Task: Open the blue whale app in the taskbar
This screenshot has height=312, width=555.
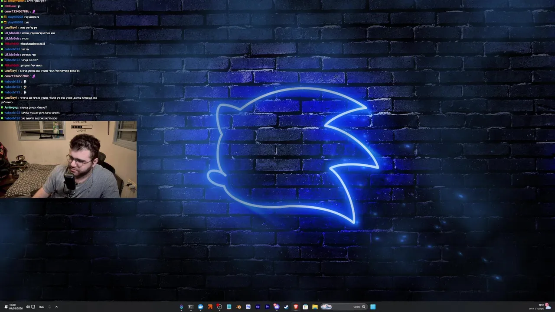Action: tap(200, 307)
